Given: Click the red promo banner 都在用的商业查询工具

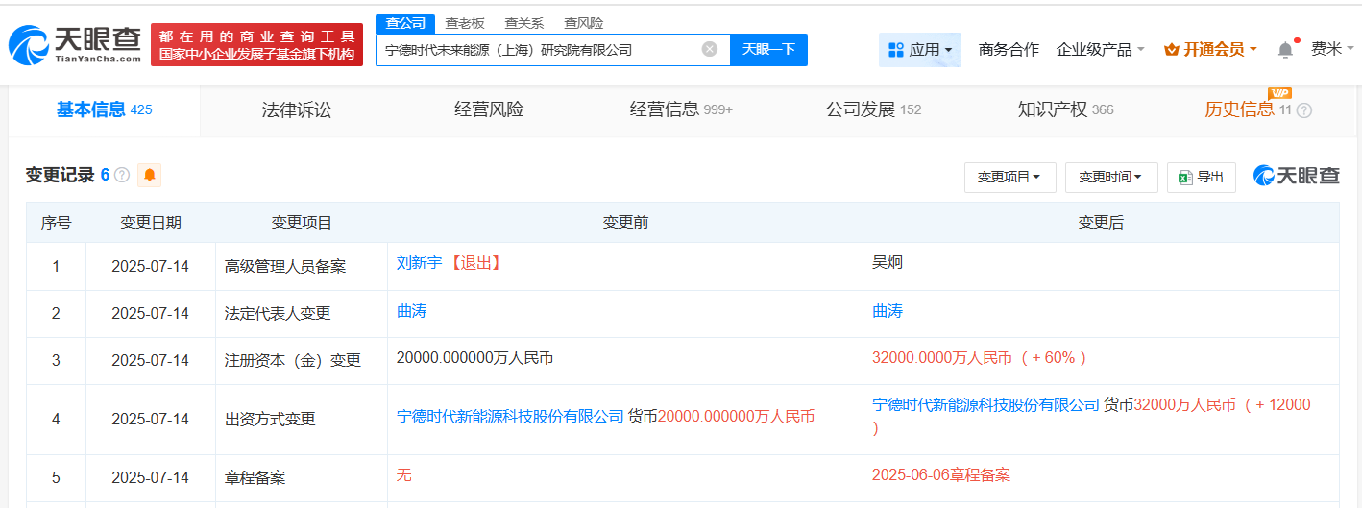Looking at the screenshot, I should coord(256,45).
